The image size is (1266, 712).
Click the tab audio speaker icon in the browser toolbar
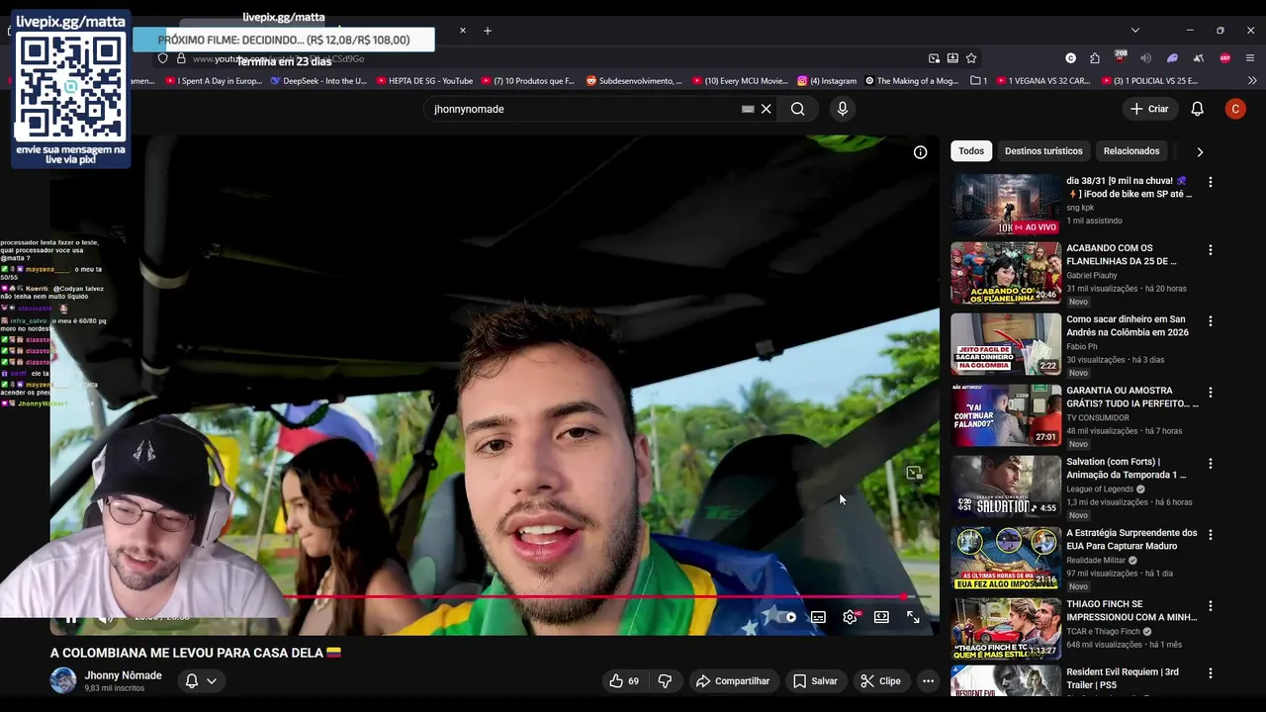tap(1145, 58)
